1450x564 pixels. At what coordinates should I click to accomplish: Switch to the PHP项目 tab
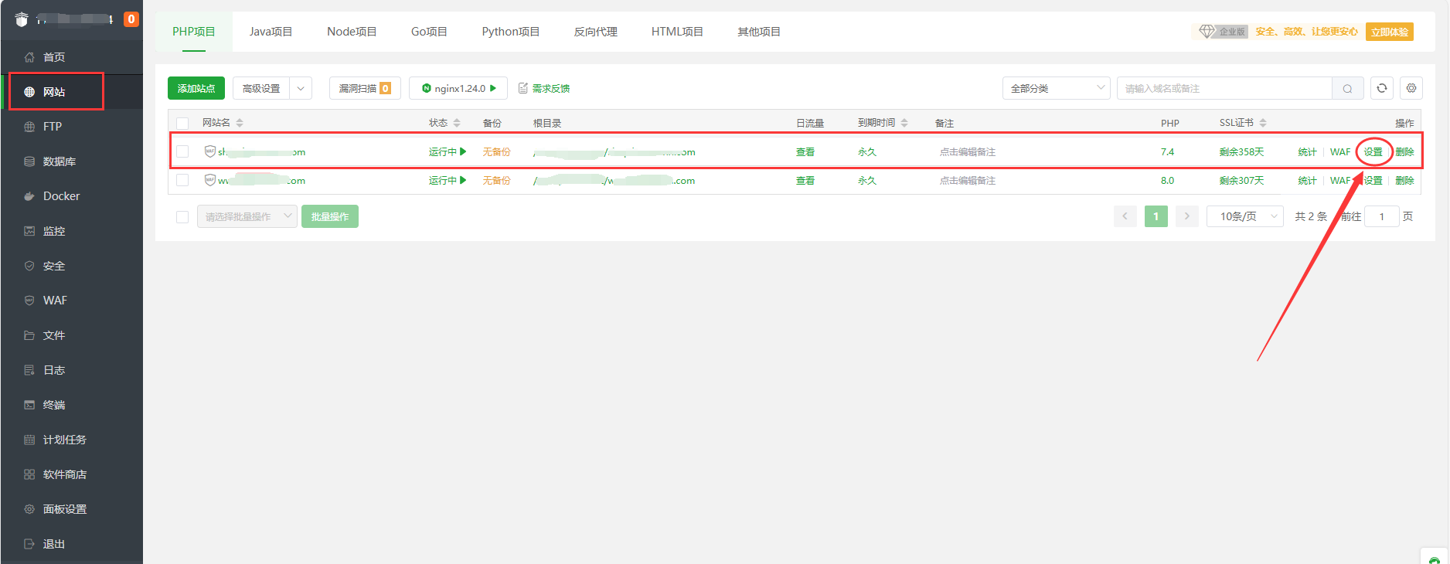click(x=194, y=32)
